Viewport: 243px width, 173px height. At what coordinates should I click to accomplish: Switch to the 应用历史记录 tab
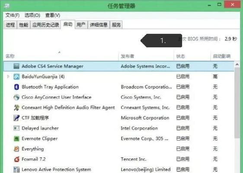point(45,25)
